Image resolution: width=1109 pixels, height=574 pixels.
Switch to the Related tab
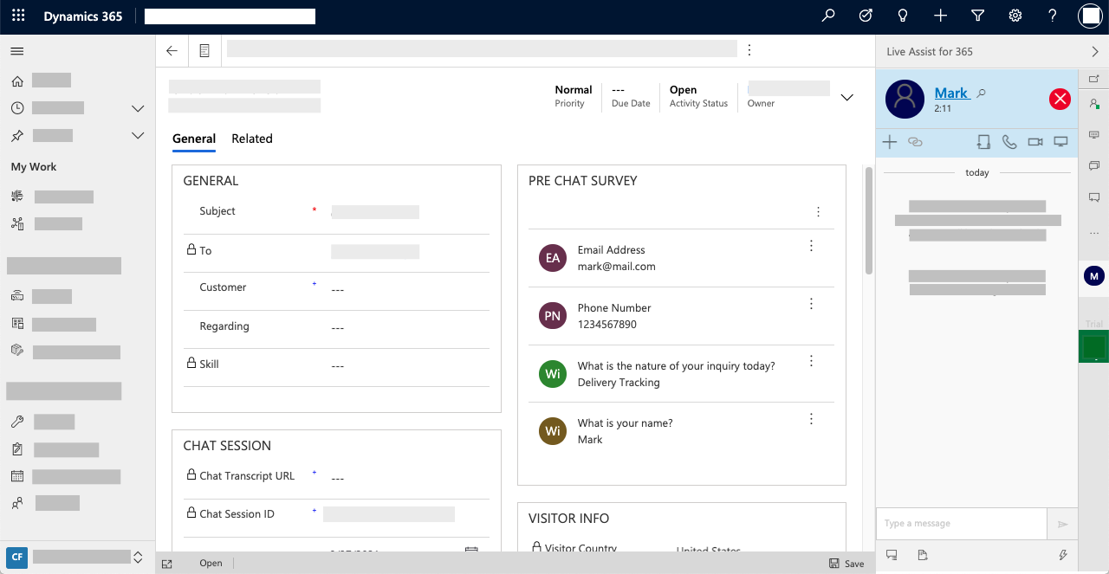(x=252, y=139)
